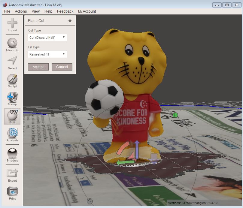Activate the Select tool
The width and height of the screenshot is (243, 208).
[x=12, y=63]
